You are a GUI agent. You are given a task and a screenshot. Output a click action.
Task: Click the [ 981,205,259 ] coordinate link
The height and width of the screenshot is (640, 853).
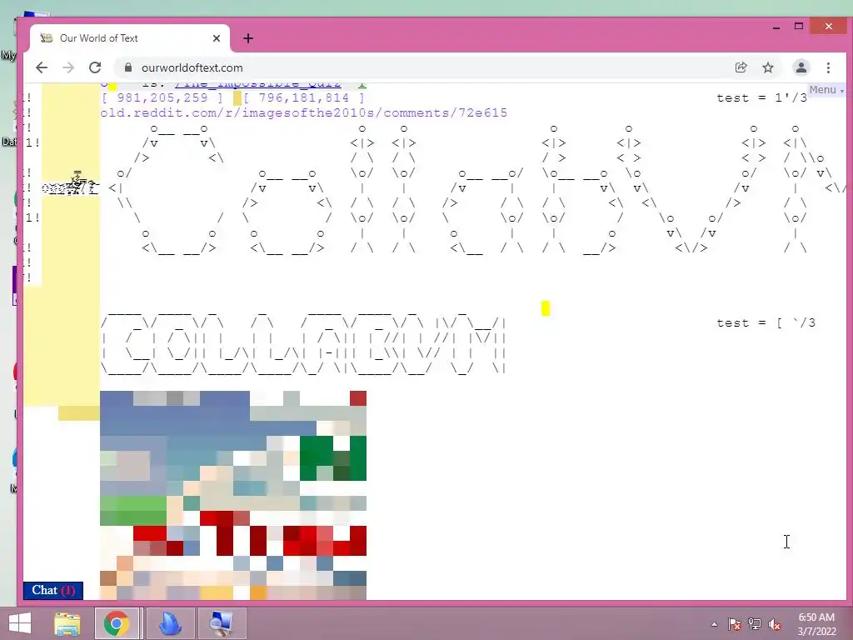pyautogui.click(x=162, y=98)
